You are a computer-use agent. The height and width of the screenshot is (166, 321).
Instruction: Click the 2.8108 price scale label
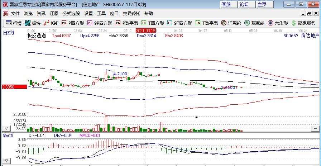[20, 114]
